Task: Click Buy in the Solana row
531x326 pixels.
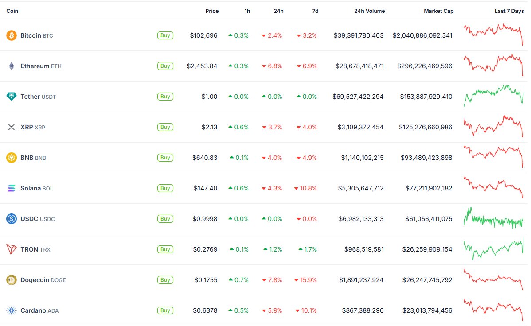Action: [165, 188]
